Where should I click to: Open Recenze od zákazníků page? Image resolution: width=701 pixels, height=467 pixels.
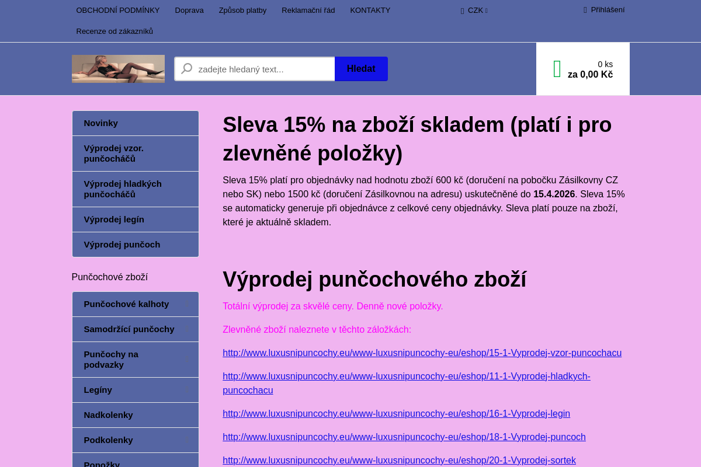click(114, 32)
